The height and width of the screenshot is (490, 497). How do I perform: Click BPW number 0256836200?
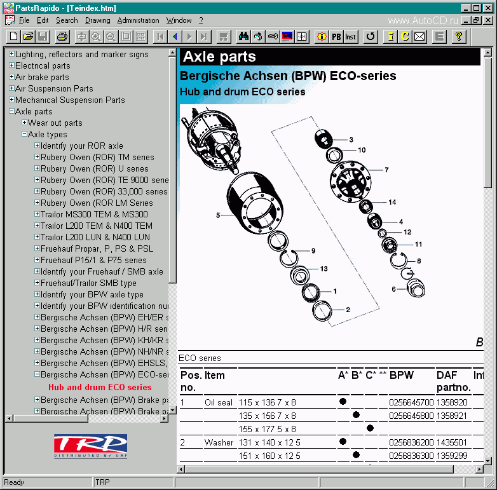pos(411,442)
